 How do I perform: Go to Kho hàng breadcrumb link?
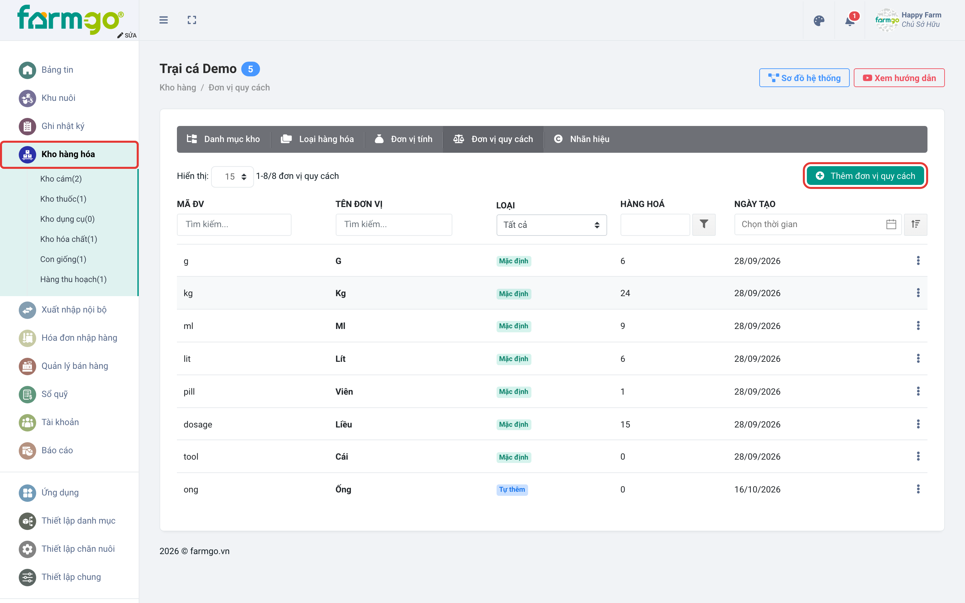coord(178,87)
